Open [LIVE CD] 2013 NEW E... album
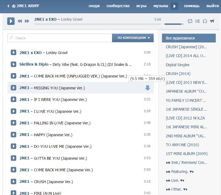Screen dimensions: 221x195 point(187,82)
